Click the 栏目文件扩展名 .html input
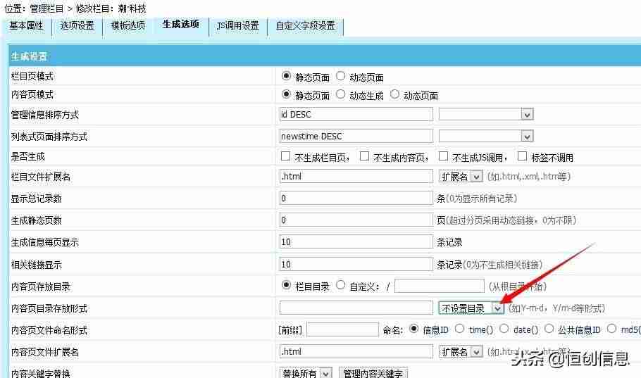641x378 pixels. 356,176
